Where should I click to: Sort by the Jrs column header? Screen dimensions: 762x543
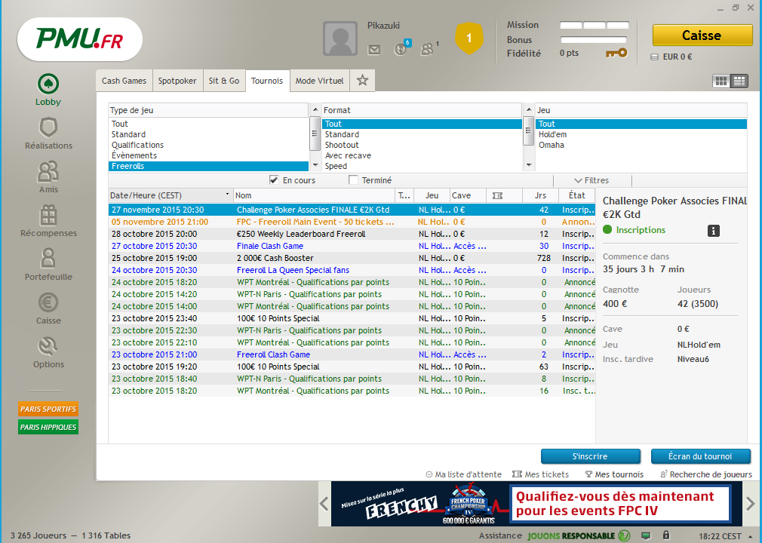(540, 195)
